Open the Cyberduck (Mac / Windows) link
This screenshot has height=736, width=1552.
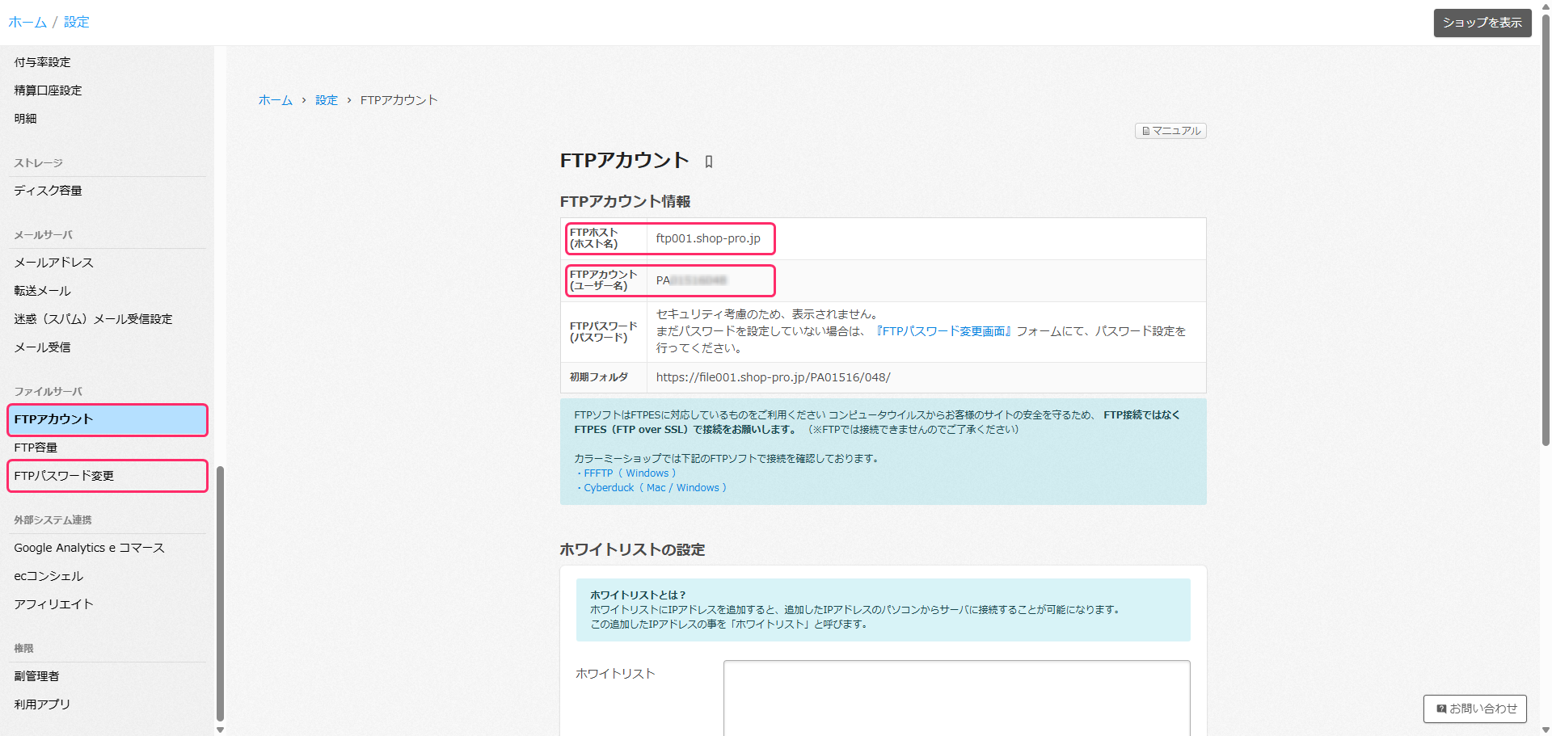(654, 488)
